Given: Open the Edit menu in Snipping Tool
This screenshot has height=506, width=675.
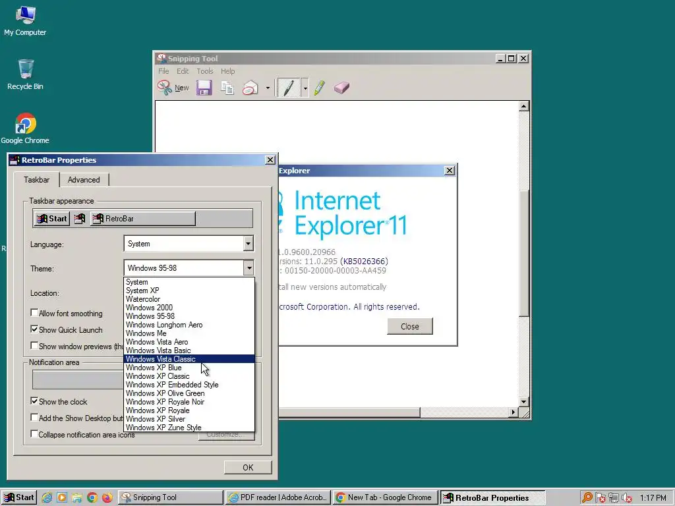Looking at the screenshot, I should (183, 71).
